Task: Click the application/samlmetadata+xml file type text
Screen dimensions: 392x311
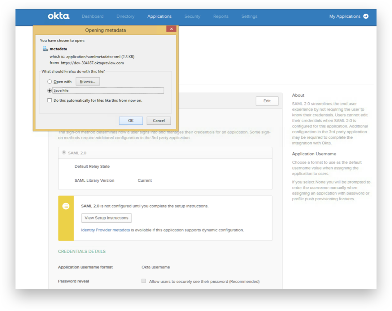Action: pyautogui.click(x=93, y=57)
